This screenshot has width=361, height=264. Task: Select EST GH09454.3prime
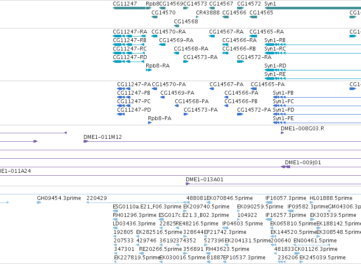click(x=59, y=198)
